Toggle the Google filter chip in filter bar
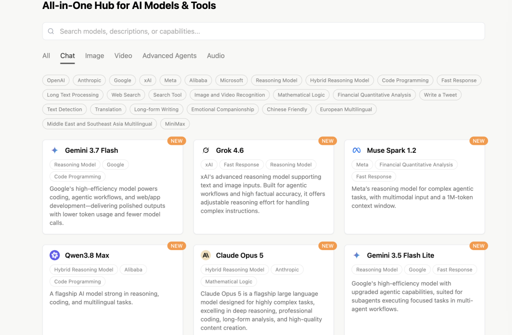Image resolution: width=512 pixels, height=335 pixels. coord(122,80)
